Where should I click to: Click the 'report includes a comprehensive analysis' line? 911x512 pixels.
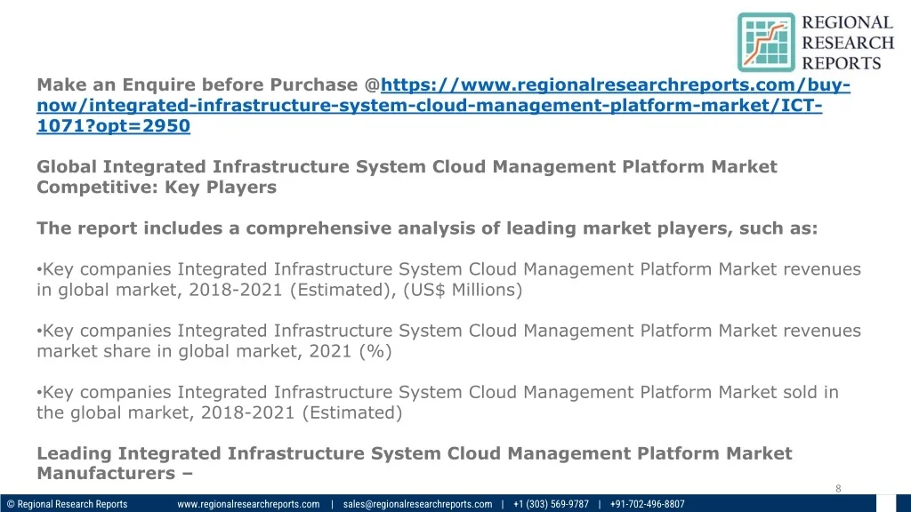(427, 228)
